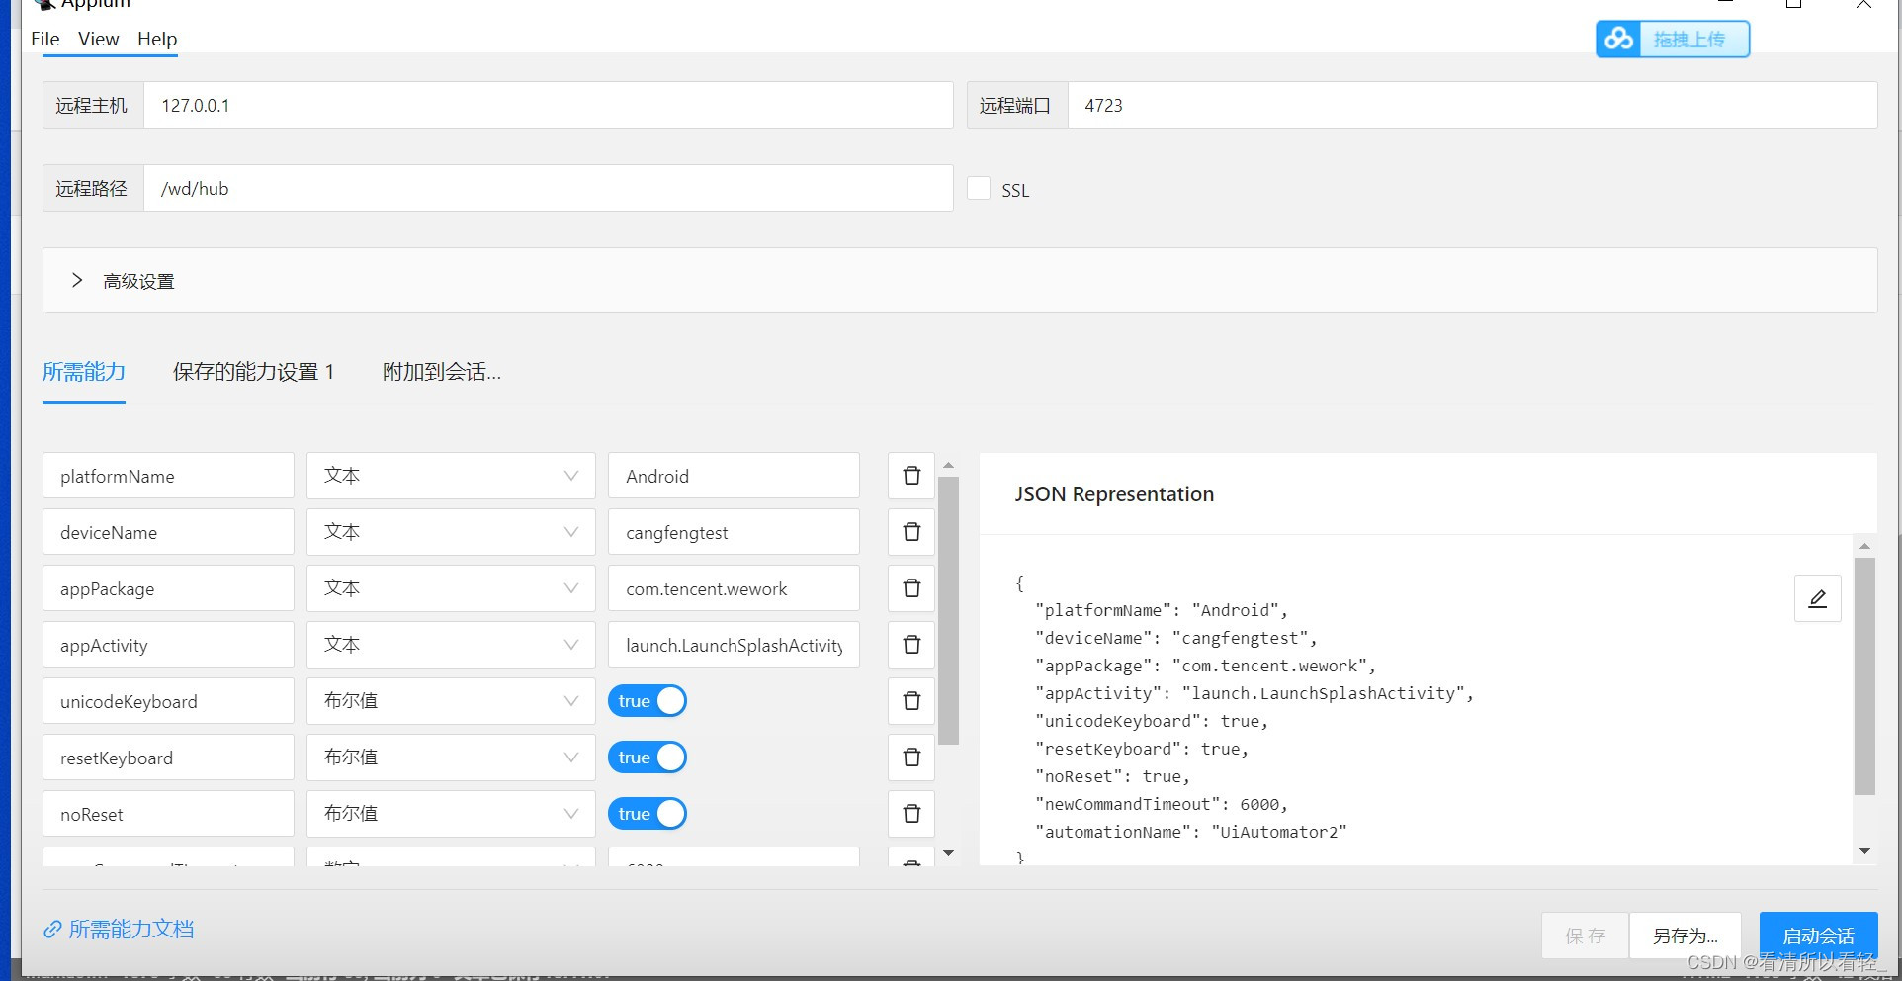Click the "newCommandTimeout": 6000 JSON line
Image resolution: width=1902 pixels, height=981 pixels.
click(x=1162, y=804)
